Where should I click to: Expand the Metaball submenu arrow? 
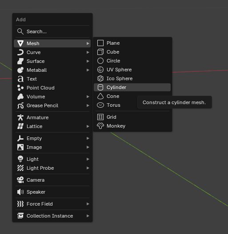pos(88,70)
